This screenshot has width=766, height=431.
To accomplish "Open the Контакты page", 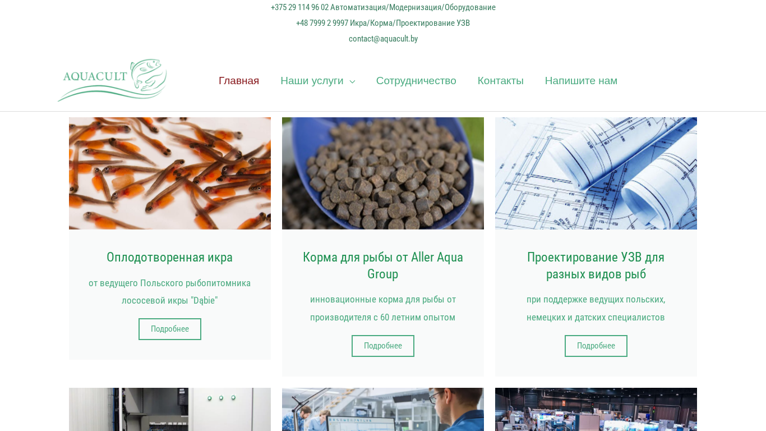I will pos(501,81).
